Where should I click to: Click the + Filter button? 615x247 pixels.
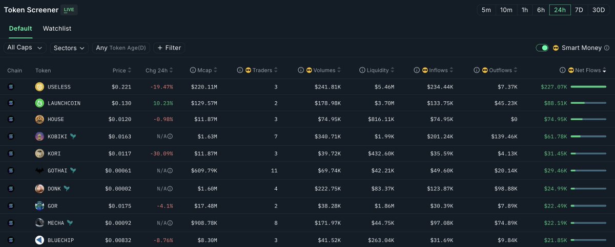169,48
